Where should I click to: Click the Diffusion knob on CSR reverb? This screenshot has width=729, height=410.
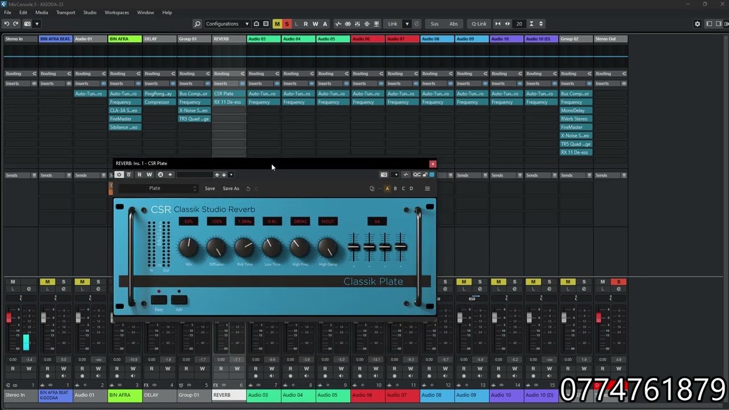coord(216,248)
